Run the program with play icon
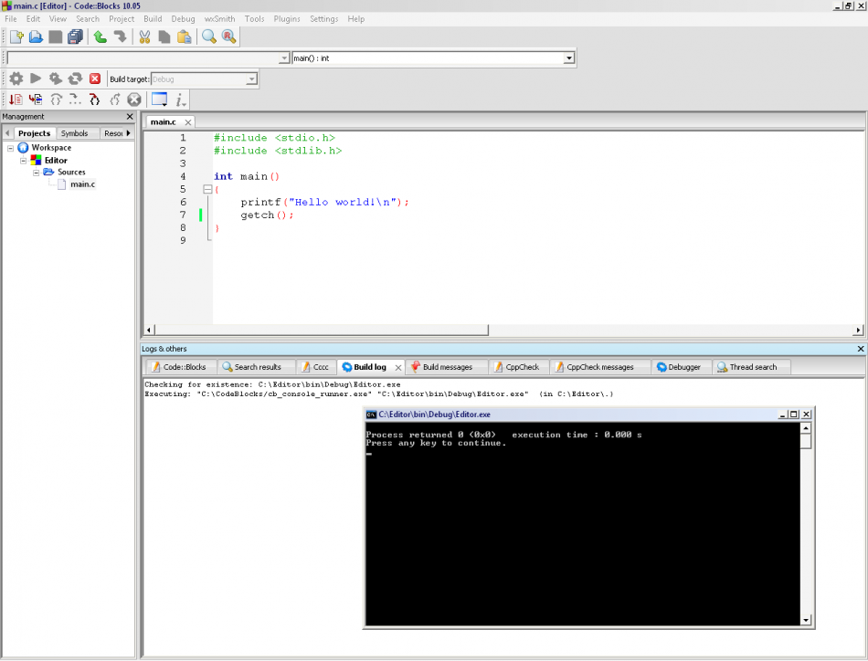 (36, 79)
